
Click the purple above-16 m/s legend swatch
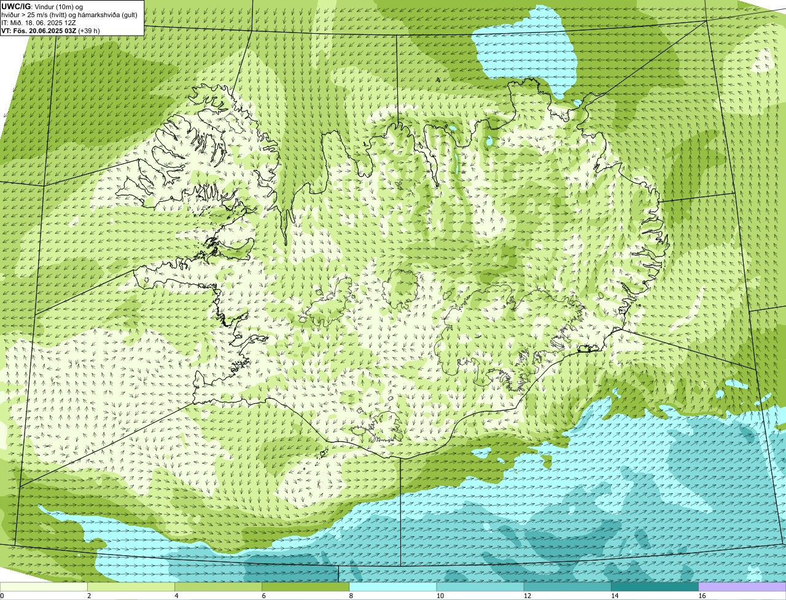742,587
